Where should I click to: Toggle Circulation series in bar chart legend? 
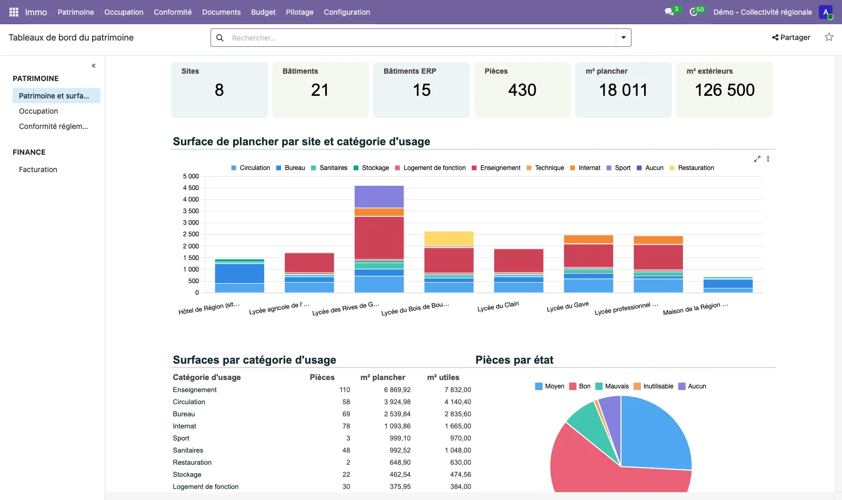pyautogui.click(x=250, y=168)
